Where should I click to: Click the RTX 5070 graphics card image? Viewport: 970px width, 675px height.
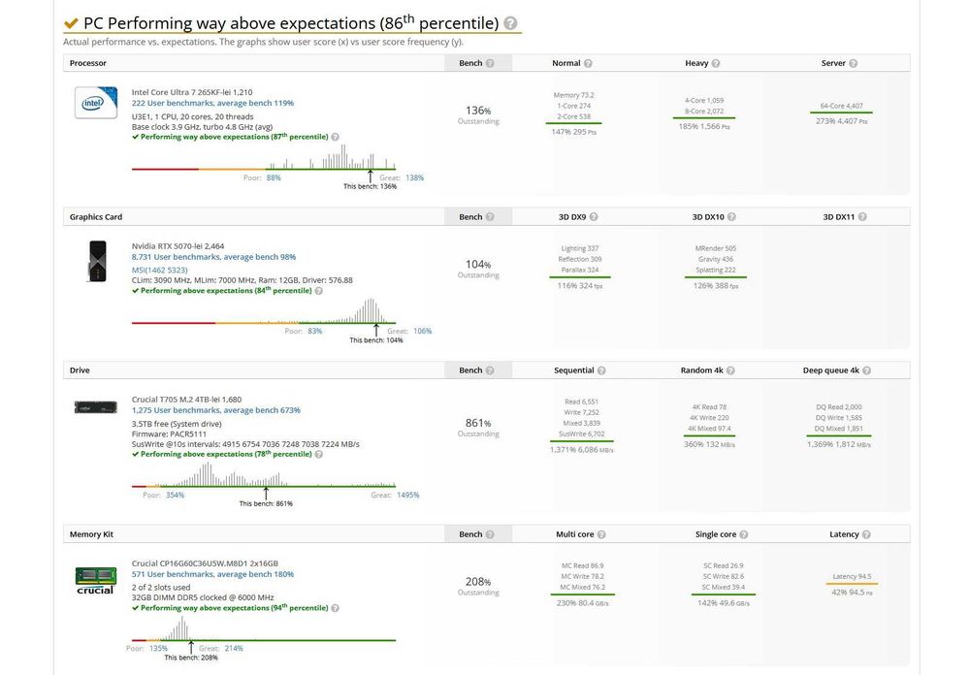pos(96,262)
